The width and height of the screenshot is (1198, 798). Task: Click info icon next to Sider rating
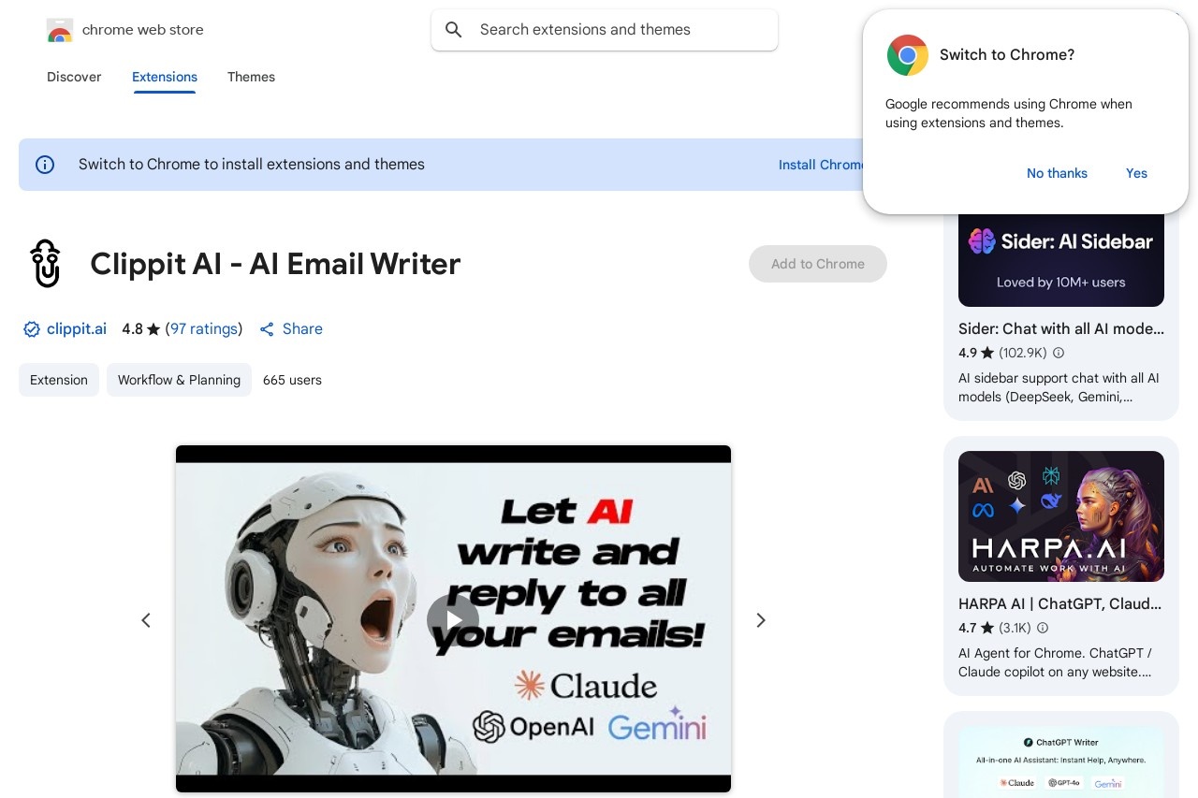(1059, 353)
